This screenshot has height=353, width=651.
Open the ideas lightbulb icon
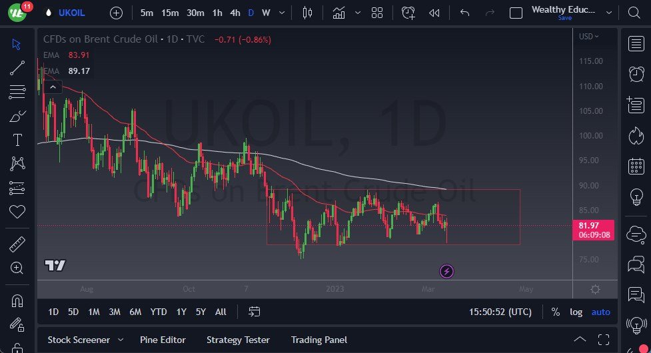coord(636,196)
